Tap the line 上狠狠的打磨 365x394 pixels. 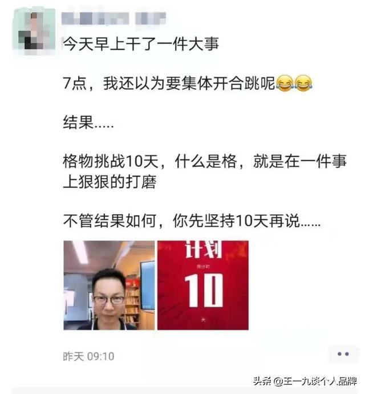[109, 182]
